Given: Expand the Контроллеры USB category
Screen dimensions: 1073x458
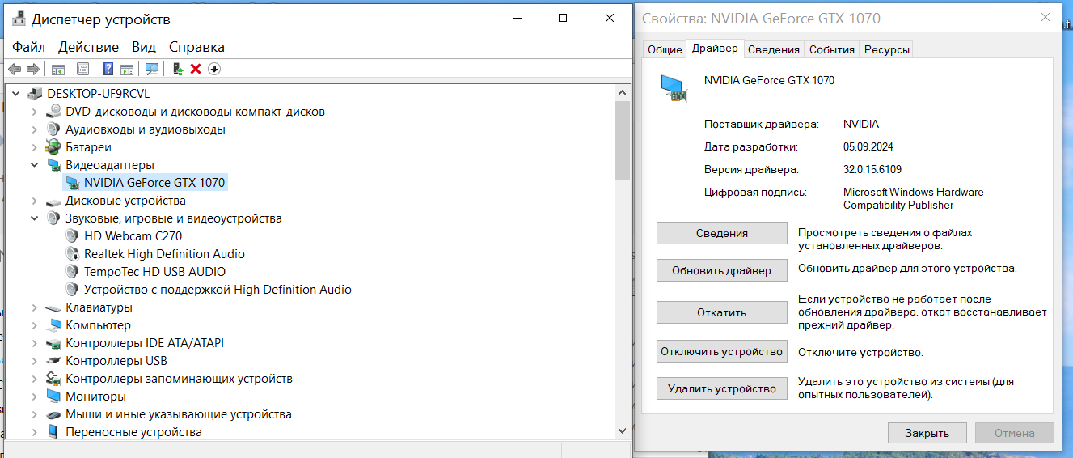Looking at the screenshot, I should [x=34, y=361].
